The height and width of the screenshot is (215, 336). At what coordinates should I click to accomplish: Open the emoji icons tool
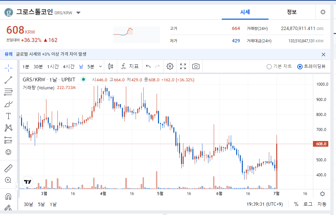tap(8, 152)
